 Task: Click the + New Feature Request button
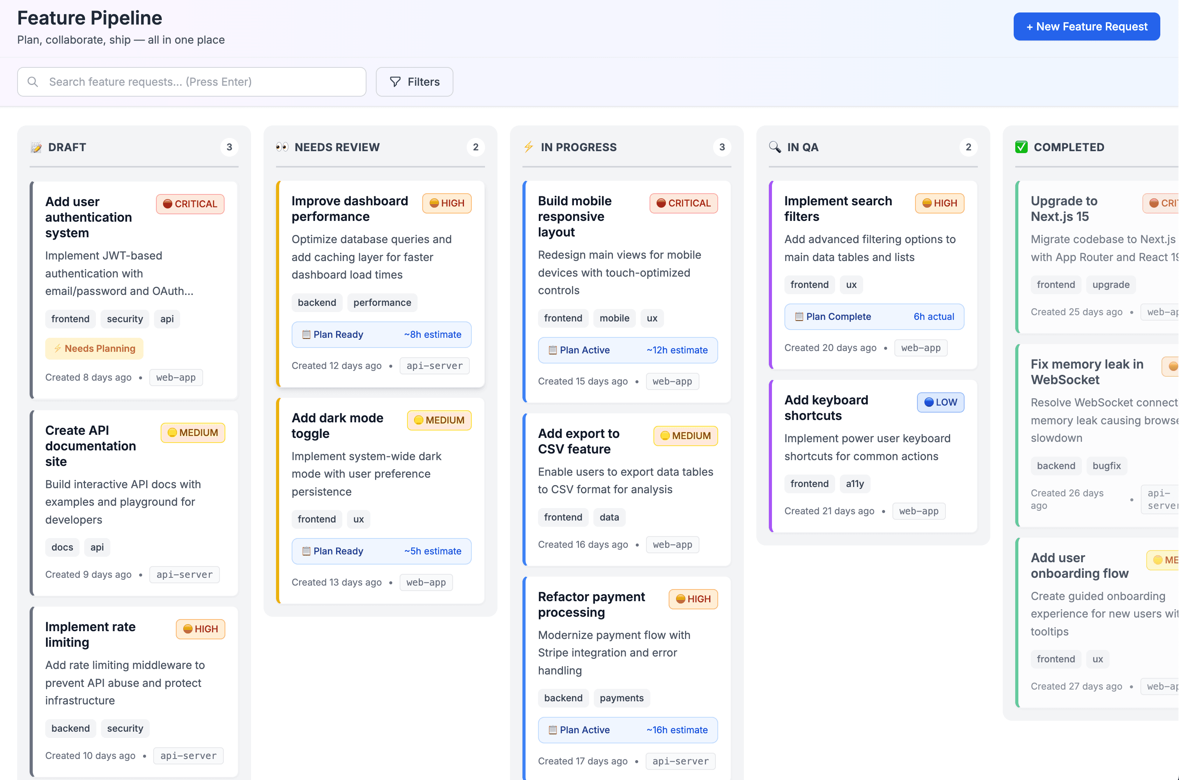point(1087,26)
